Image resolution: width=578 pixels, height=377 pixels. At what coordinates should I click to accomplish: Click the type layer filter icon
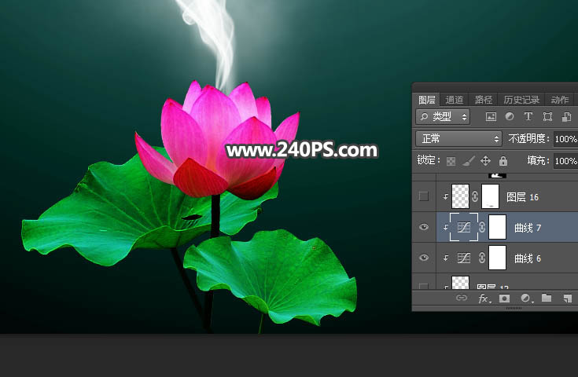(528, 116)
